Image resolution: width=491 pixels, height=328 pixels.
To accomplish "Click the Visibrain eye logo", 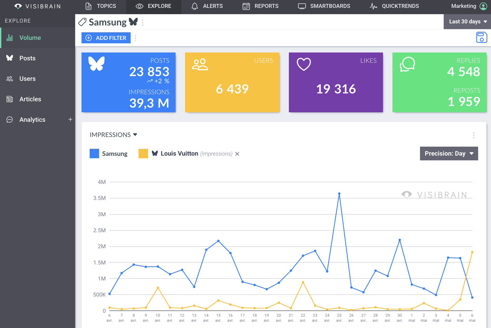I will click(18, 6).
